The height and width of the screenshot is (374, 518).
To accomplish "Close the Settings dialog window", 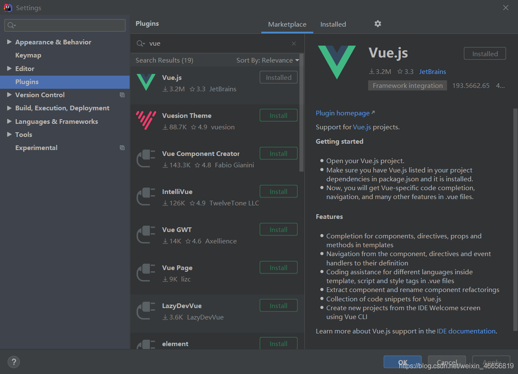I will (506, 8).
